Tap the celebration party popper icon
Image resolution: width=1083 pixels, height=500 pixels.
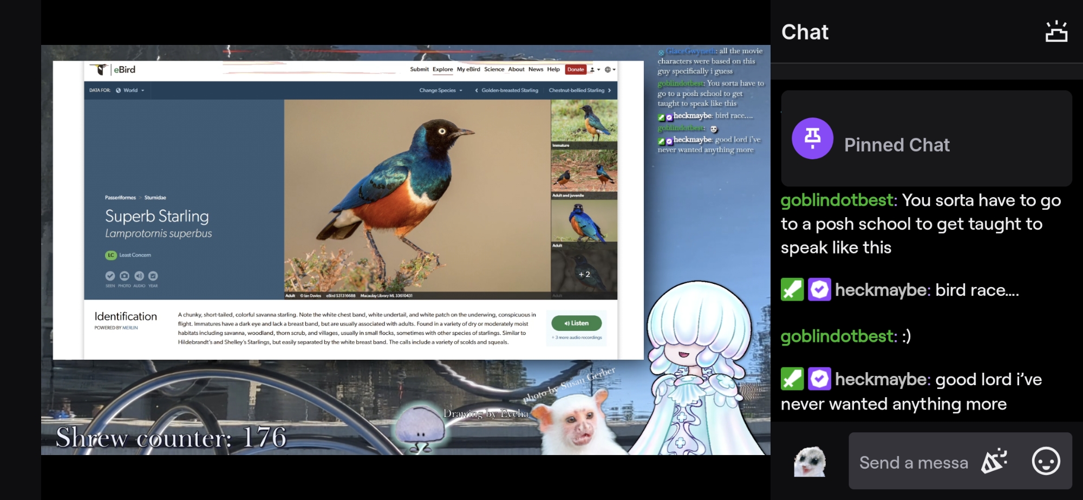[x=995, y=462]
